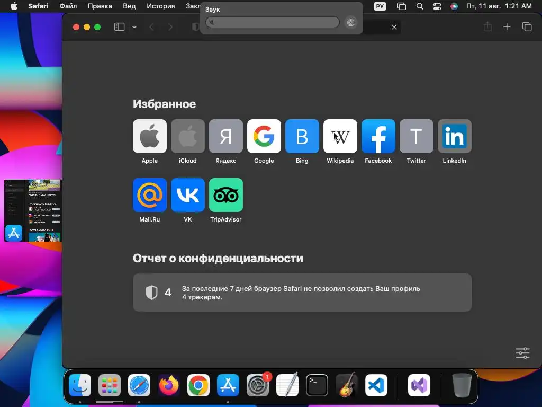This screenshot has height=407, width=542.
Task: Open start page customization settings icon
Action: coord(522,353)
